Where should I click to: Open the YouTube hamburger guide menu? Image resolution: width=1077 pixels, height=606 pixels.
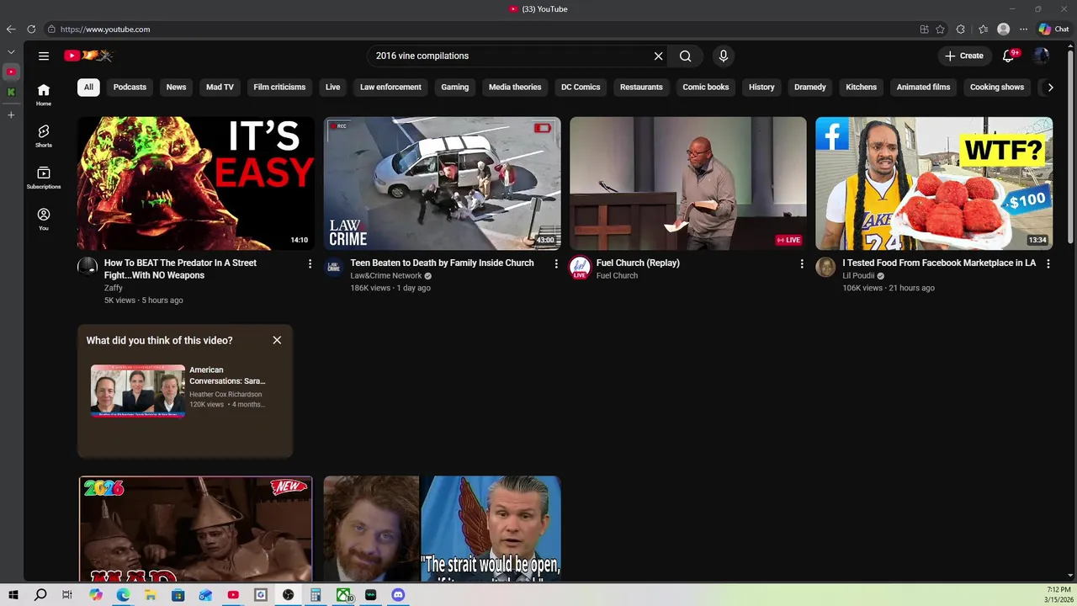44,56
